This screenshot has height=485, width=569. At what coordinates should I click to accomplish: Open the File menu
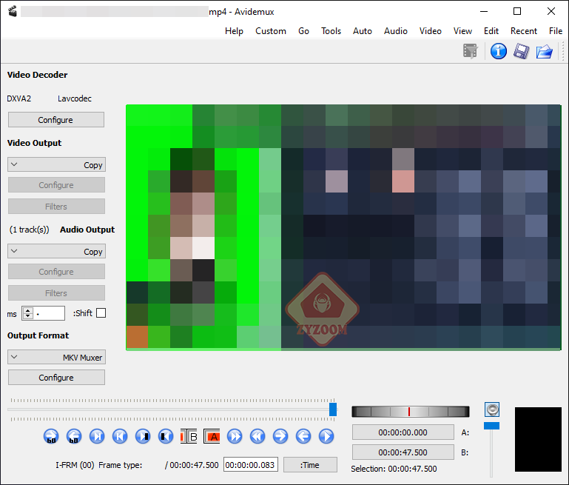click(556, 31)
